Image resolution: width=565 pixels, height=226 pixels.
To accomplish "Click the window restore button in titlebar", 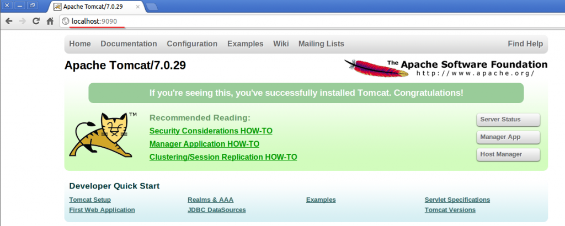I will pos(33,6).
